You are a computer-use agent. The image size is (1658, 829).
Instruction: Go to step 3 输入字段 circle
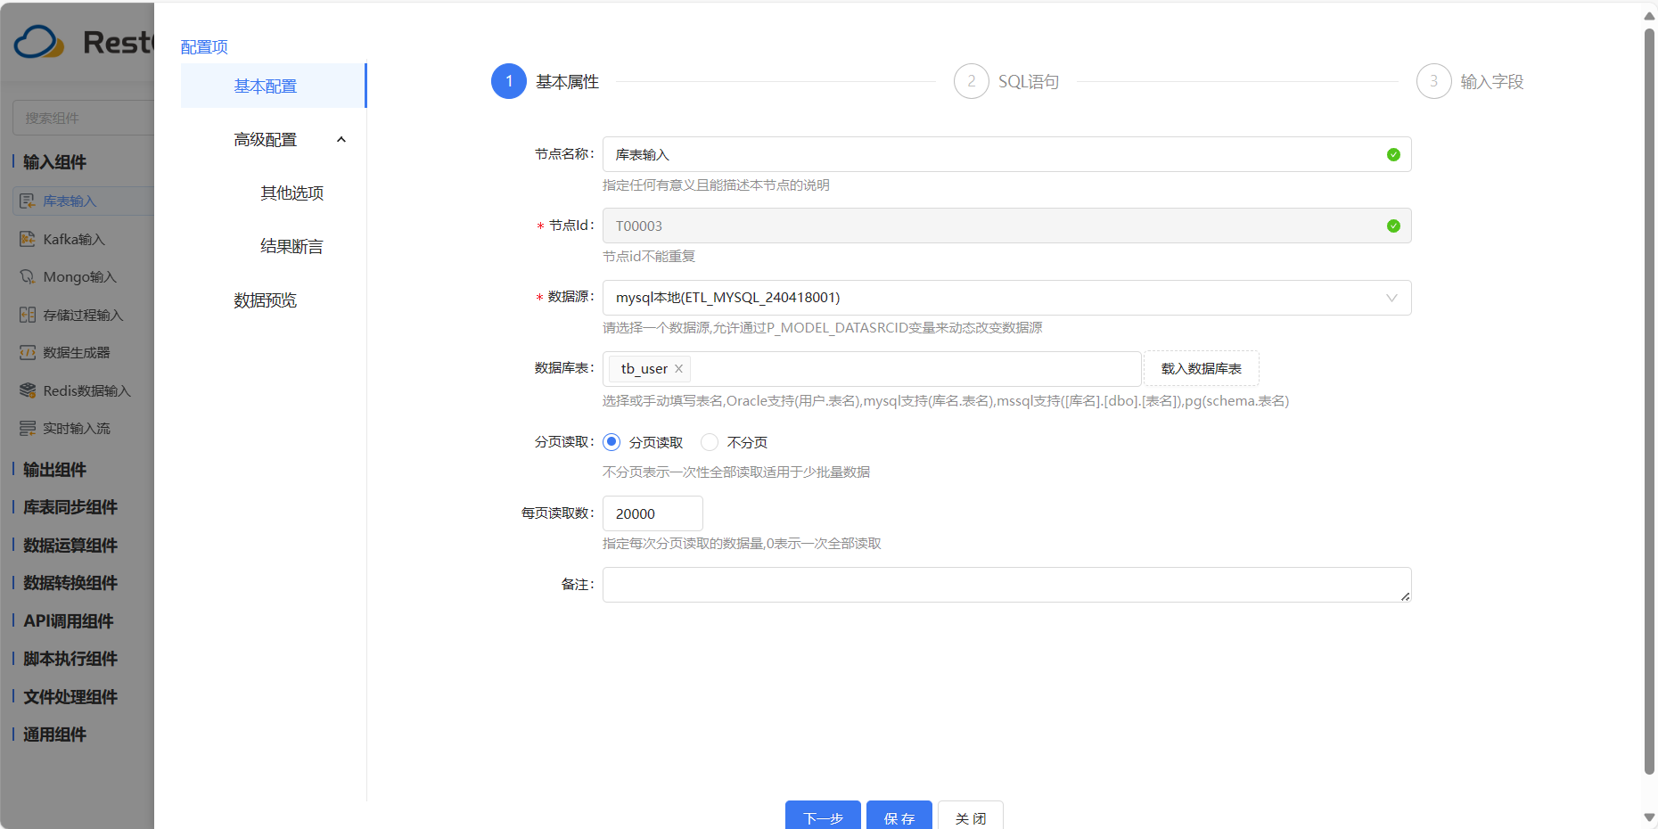(x=1434, y=81)
